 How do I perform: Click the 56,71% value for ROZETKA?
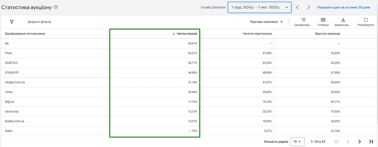(193, 63)
